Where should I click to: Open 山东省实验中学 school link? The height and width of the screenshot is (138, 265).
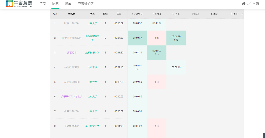click(x=92, y=38)
